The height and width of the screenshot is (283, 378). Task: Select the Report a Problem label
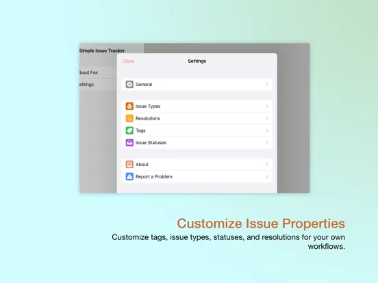point(154,176)
